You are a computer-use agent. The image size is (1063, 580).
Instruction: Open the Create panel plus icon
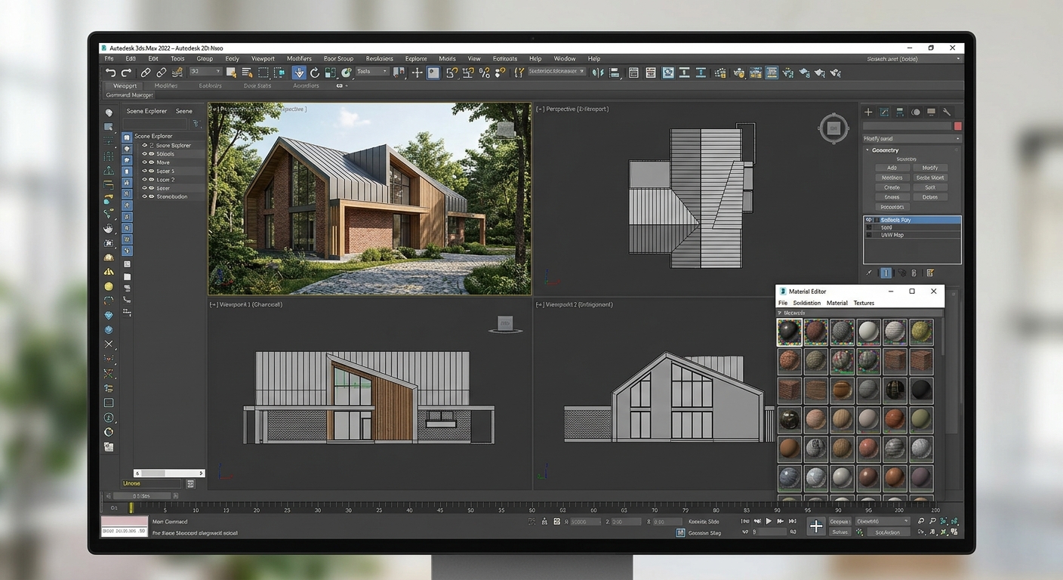pos(869,113)
